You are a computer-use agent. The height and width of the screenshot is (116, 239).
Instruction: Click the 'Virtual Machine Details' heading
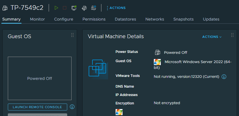pyautogui.click(x=116, y=36)
